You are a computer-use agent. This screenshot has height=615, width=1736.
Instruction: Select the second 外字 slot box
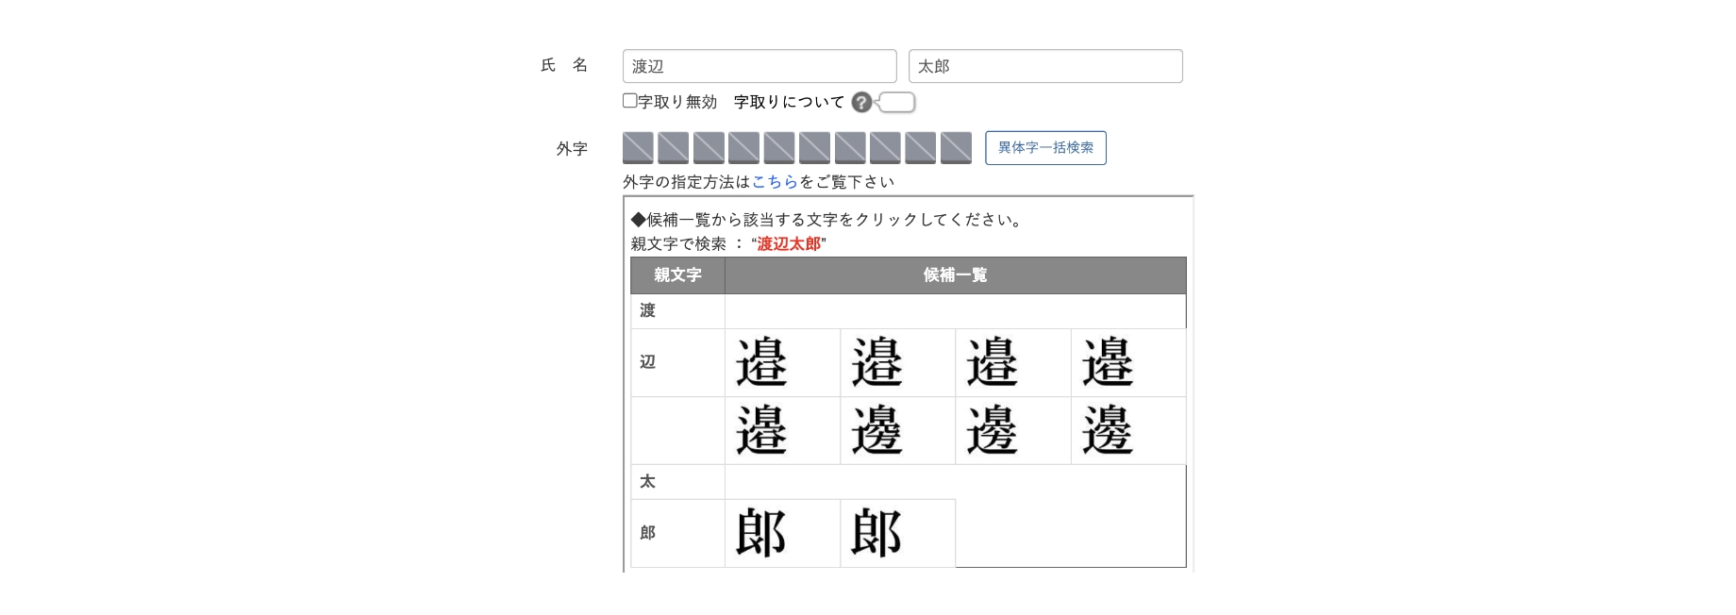click(674, 148)
